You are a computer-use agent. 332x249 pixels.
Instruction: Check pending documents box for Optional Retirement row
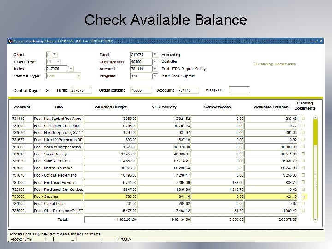pos(303,175)
